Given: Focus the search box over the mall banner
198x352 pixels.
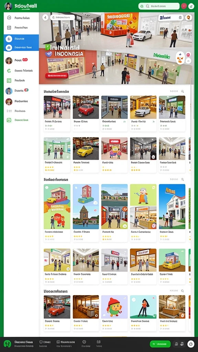Looking at the screenshot, I should [63, 17].
